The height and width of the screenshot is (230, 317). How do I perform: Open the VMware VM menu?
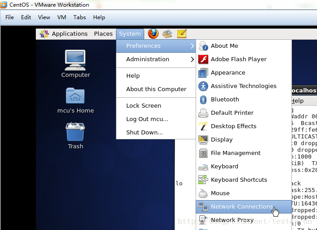coord(62,17)
